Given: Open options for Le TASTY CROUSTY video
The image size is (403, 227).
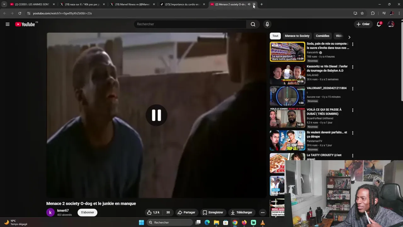Looking at the screenshot, I should click(353, 156).
